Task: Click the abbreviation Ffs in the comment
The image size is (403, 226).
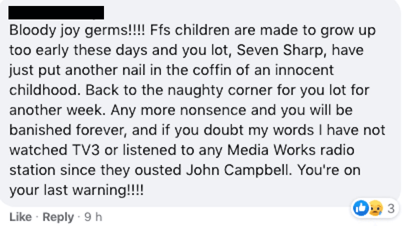Action: (160, 30)
